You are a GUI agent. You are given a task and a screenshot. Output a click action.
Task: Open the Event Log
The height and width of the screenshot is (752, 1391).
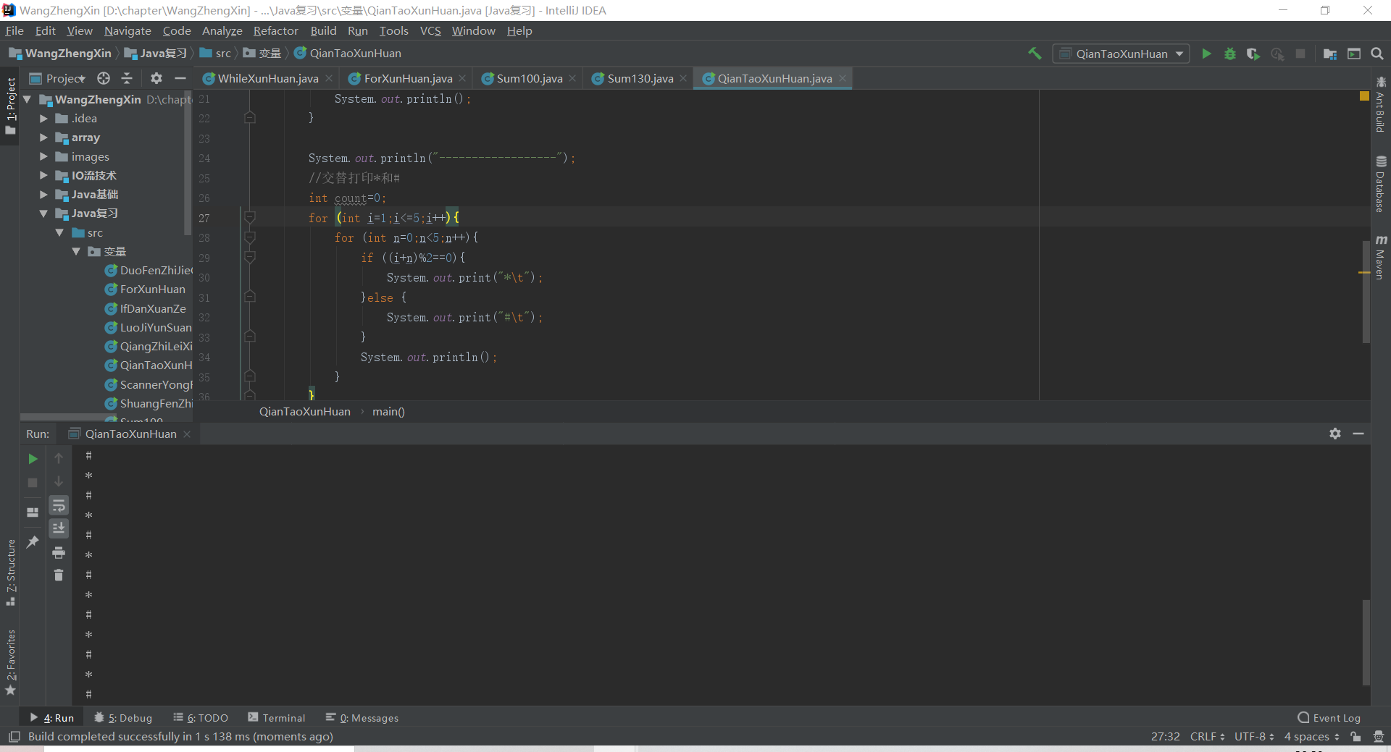[1329, 718]
